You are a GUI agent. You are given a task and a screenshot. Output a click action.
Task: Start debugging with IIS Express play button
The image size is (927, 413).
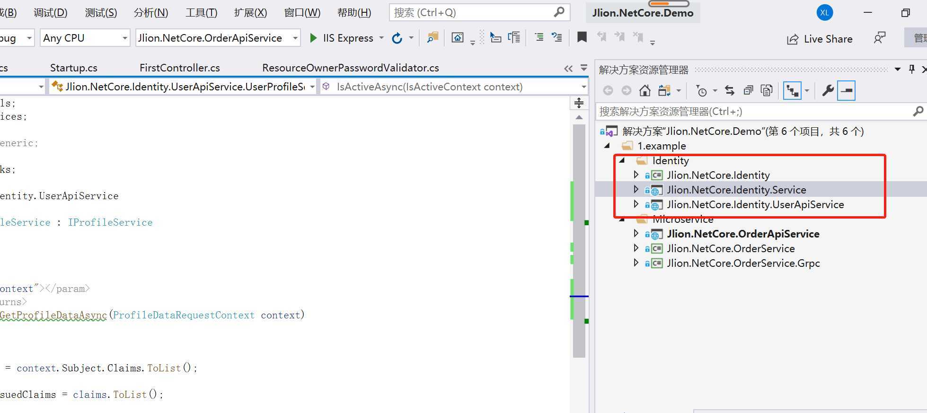point(313,38)
